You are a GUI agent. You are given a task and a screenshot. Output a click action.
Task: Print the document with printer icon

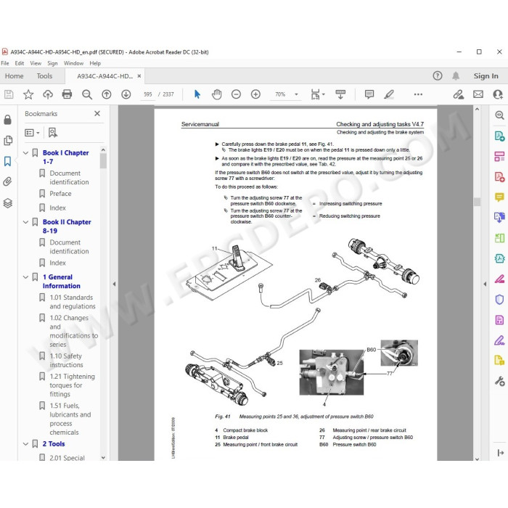tap(67, 94)
